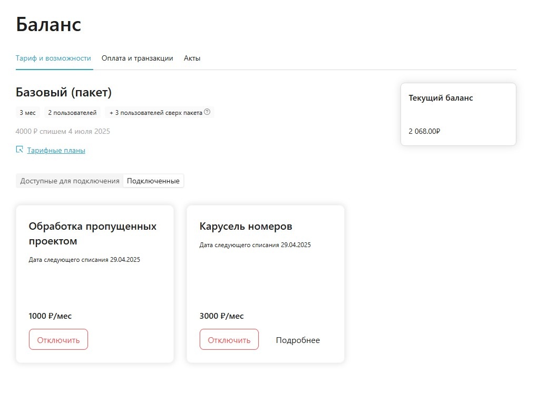538x402 pixels.
Task: Disable the Карусель номеров service
Action: [x=229, y=339]
